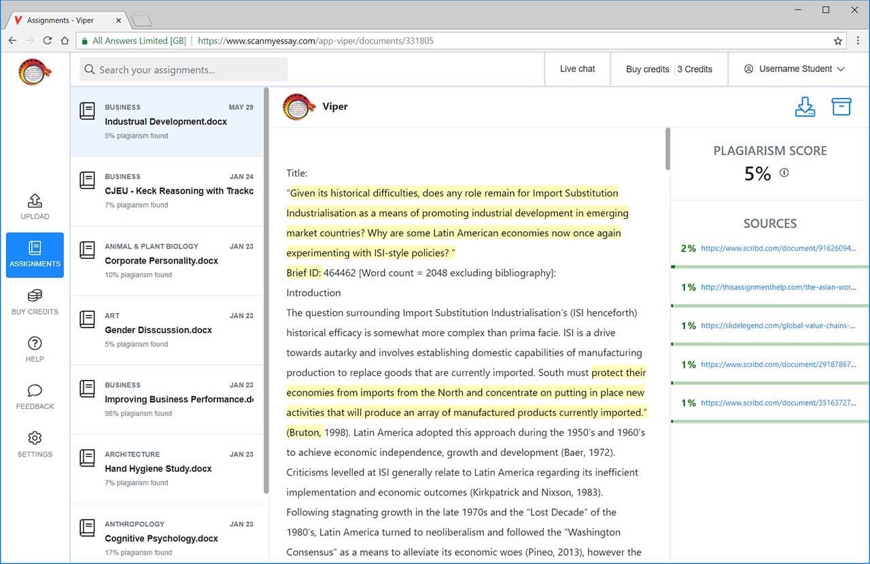Open the Live chat menu item
870x564 pixels.
(577, 69)
